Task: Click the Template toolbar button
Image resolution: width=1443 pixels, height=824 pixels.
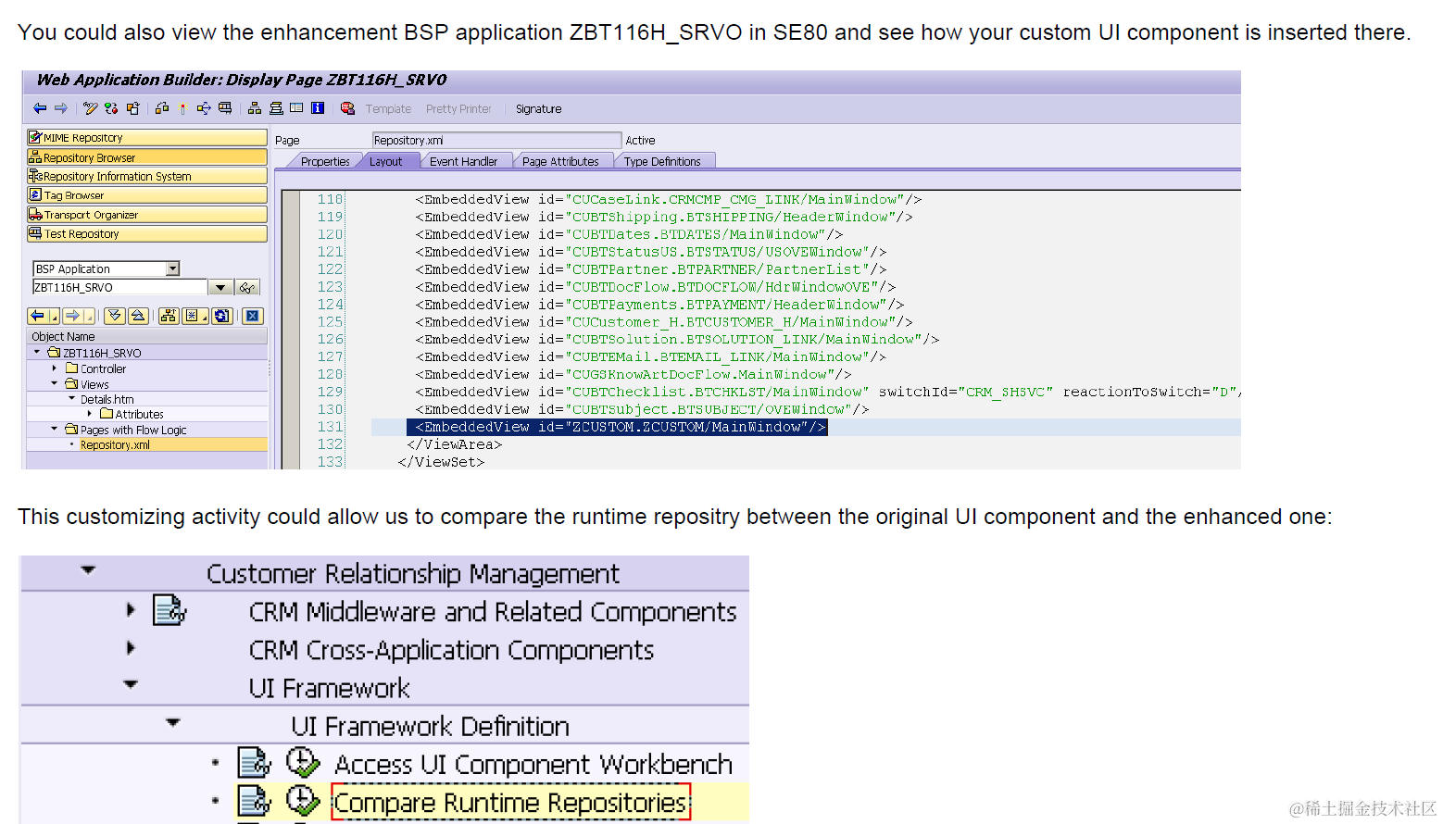Action: tap(388, 109)
